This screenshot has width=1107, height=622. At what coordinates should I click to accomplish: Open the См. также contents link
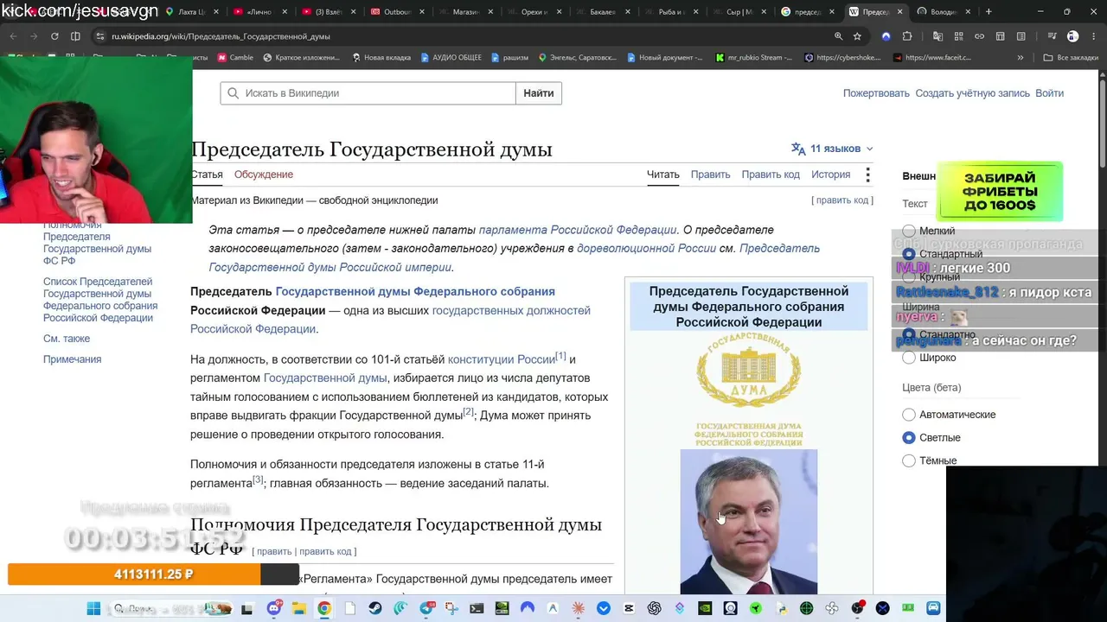(67, 339)
